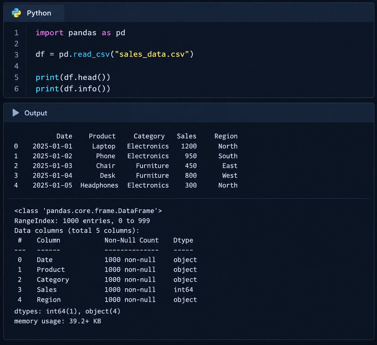The height and width of the screenshot is (345, 377).
Task: Click the date cell 2025-01-02
Action: coord(52,156)
